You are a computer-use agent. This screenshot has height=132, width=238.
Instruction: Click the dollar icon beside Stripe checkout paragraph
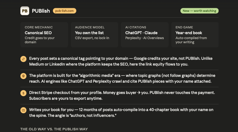(x=23, y=93)
